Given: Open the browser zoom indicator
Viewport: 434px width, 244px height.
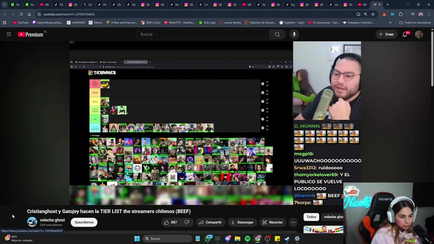Looking at the screenshot, I should click(x=366, y=14).
